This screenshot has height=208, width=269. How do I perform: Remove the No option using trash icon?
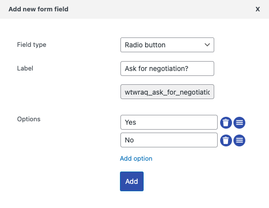click(x=226, y=140)
